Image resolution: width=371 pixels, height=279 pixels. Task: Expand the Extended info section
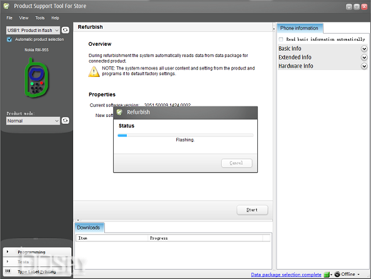364,58
